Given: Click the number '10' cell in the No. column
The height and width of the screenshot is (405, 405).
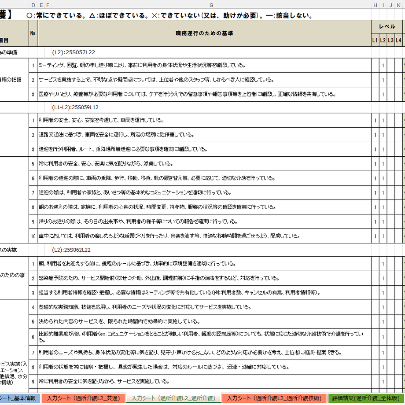Looking at the screenshot, I should coord(33,236).
